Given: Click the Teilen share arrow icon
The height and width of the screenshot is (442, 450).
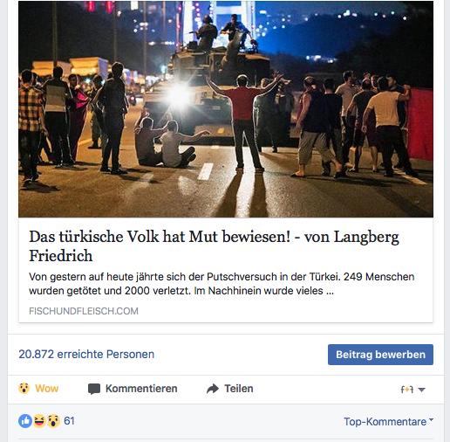Looking at the screenshot, I should [x=213, y=389].
